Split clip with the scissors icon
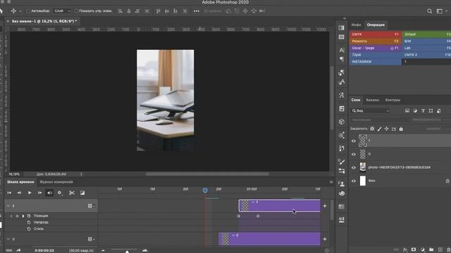The width and height of the screenshot is (451, 253). 72,193
